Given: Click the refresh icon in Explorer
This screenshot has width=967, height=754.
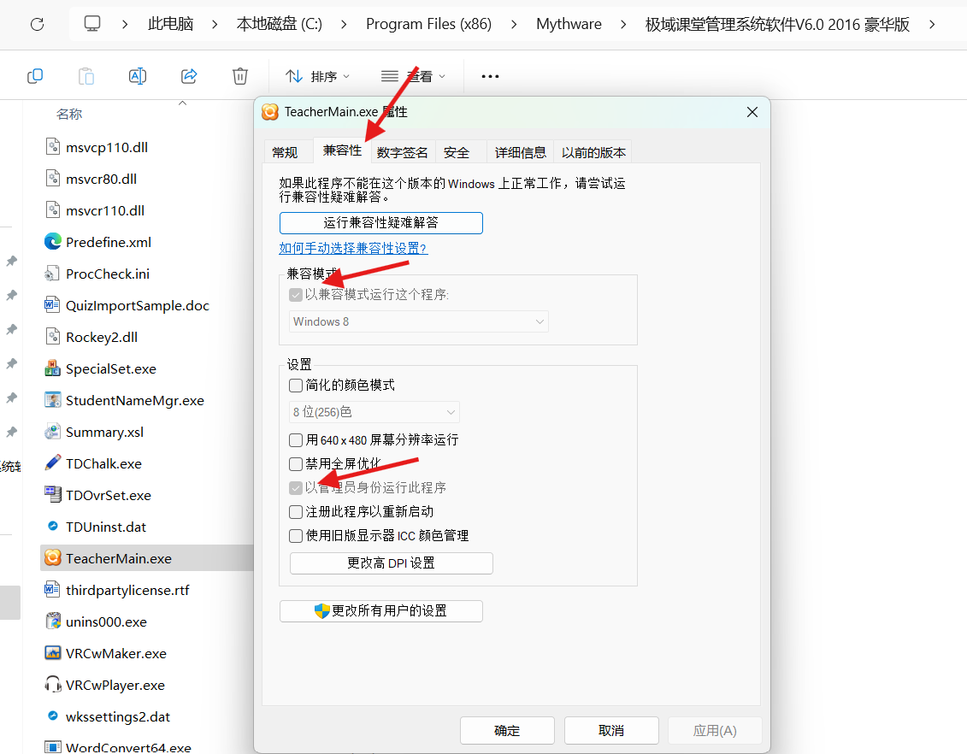Looking at the screenshot, I should [37, 24].
